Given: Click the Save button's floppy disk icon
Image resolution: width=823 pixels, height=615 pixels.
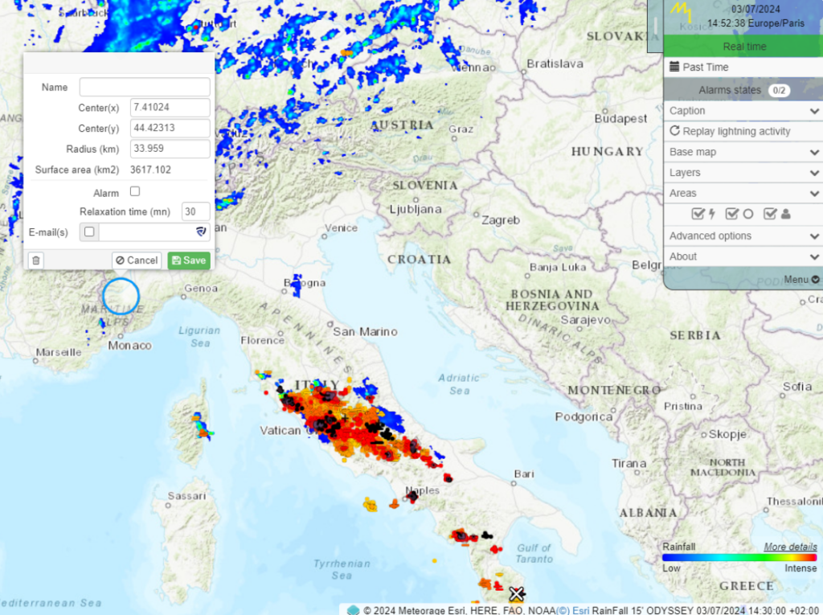Looking at the screenshot, I should pyautogui.click(x=175, y=260).
